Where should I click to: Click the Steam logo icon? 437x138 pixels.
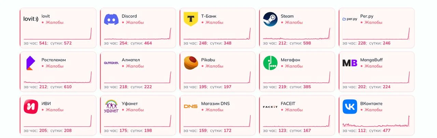[270, 19]
